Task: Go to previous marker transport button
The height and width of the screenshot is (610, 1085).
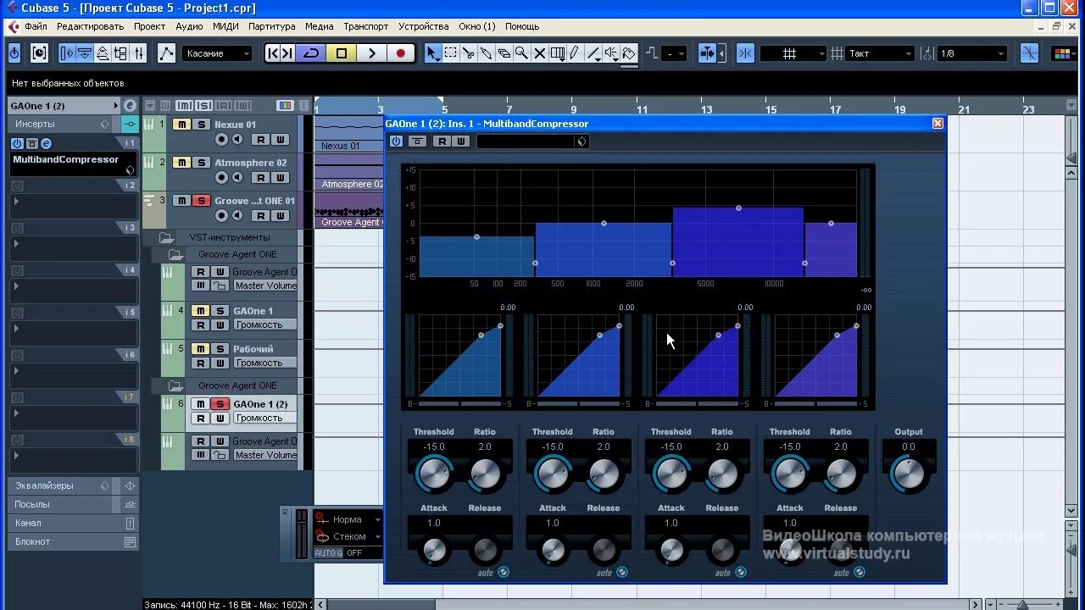Action: [x=274, y=53]
